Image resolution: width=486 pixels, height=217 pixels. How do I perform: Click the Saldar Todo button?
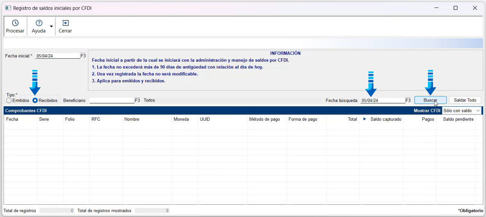pyautogui.click(x=465, y=100)
